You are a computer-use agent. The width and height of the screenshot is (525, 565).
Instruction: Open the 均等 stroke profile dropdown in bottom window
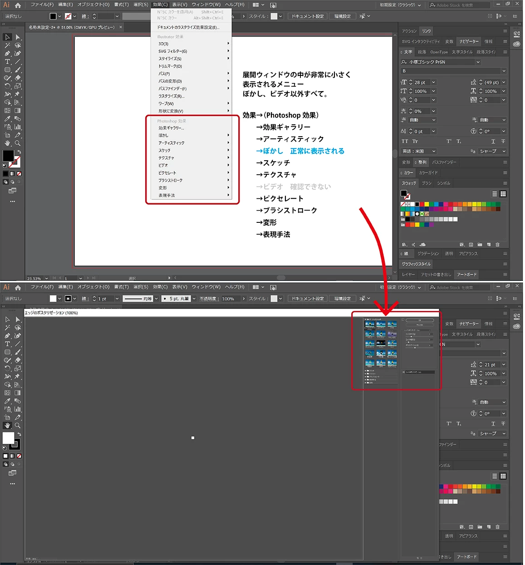point(157,299)
